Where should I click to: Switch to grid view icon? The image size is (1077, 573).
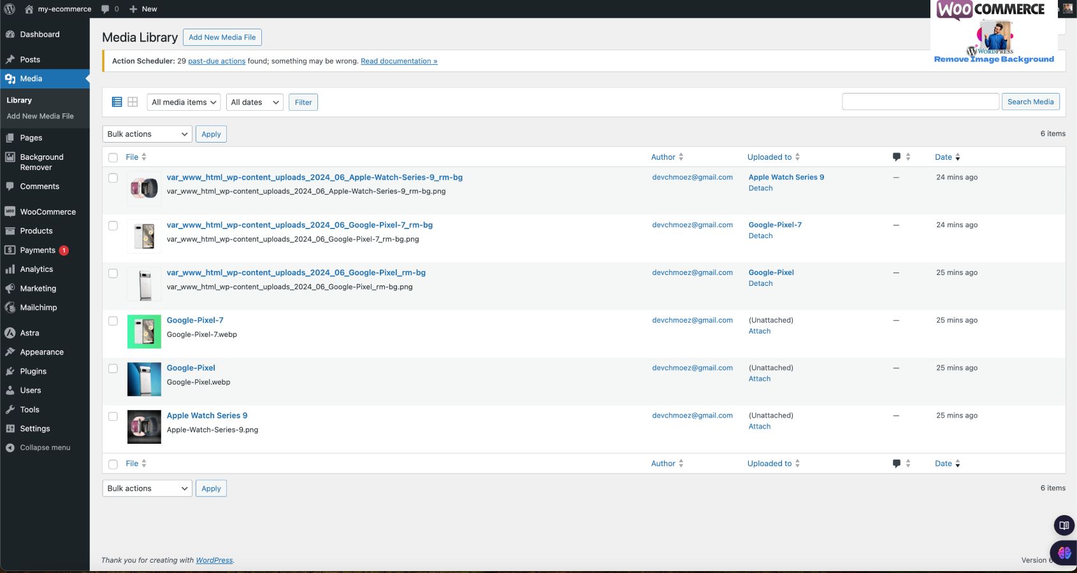[133, 102]
